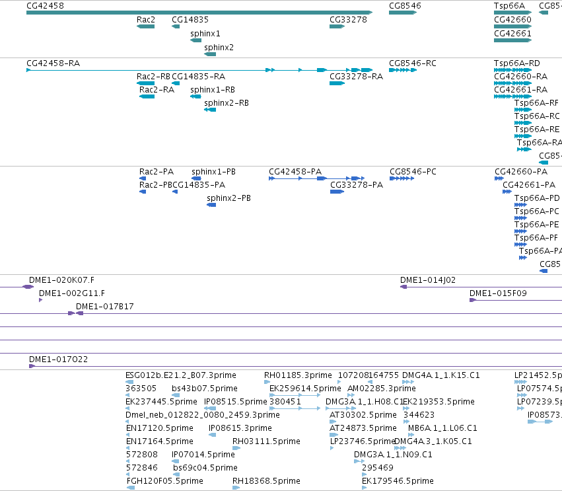Click EST AM02285.3prime
This screenshot has width=562, height=491.
coord(351,395)
